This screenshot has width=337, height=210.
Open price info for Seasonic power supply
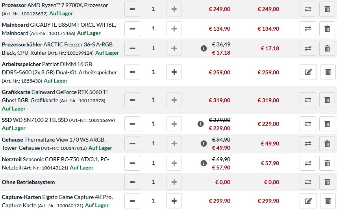click(204, 163)
